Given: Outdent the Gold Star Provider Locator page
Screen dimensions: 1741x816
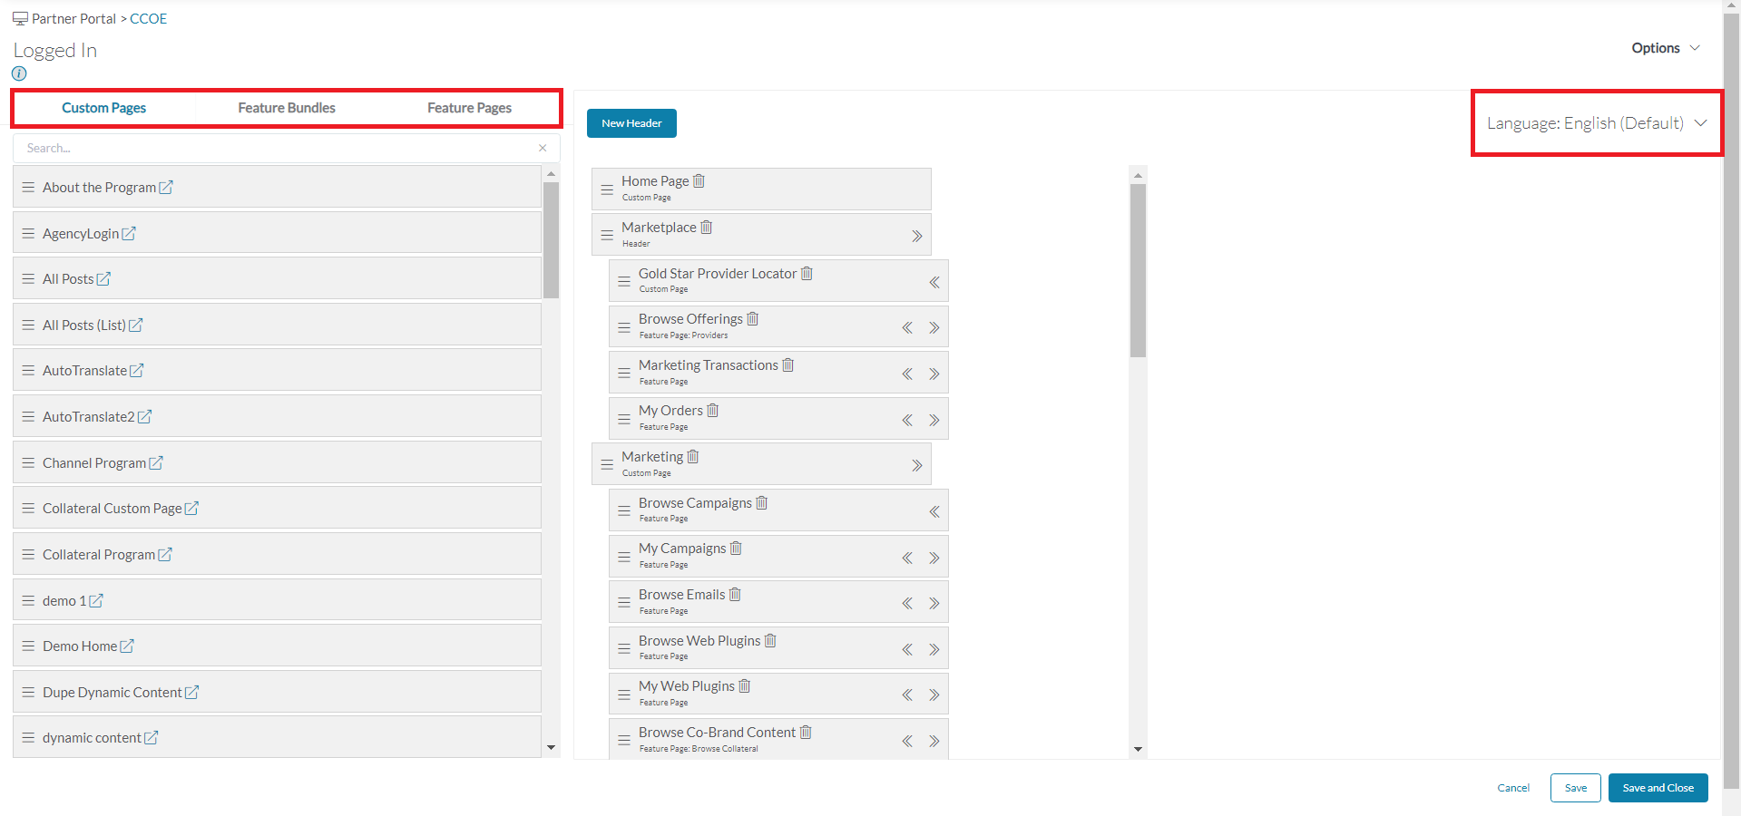Looking at the screenshot, I should point(934,282).
